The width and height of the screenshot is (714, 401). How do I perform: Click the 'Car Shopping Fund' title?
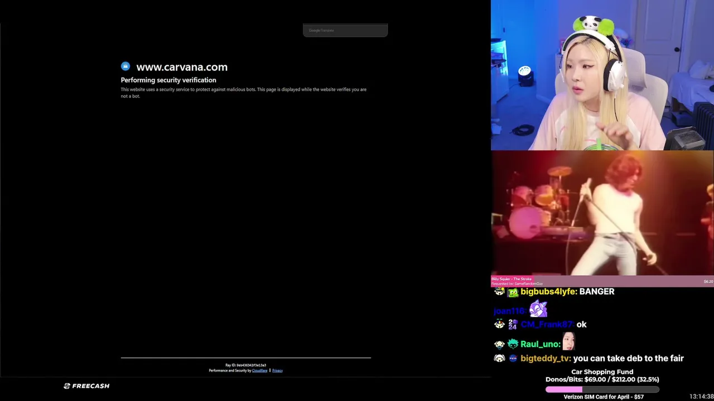pos(602,372)
